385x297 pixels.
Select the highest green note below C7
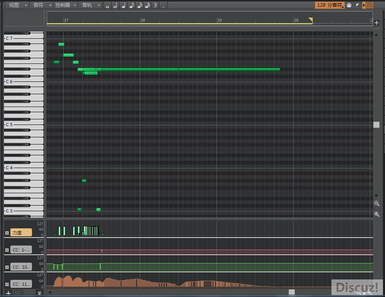click(62, 44)
